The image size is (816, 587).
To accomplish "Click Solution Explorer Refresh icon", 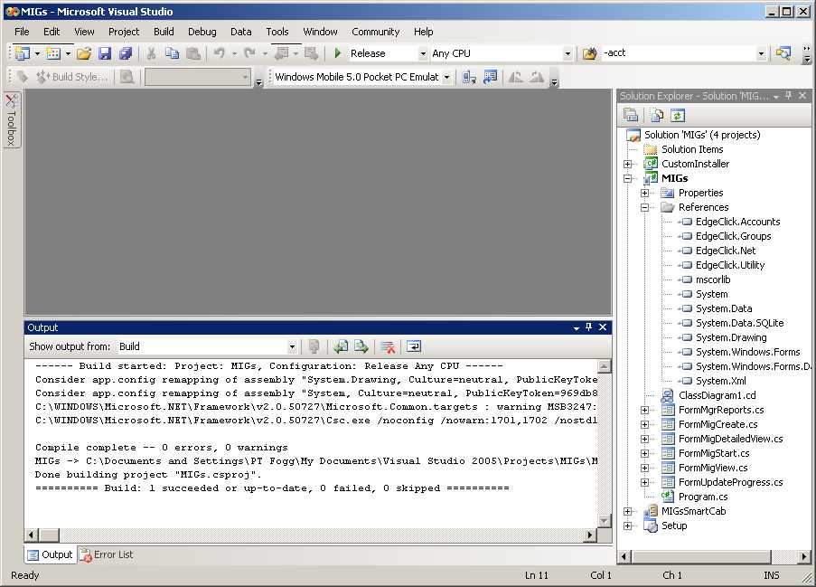I will point(677,115).
